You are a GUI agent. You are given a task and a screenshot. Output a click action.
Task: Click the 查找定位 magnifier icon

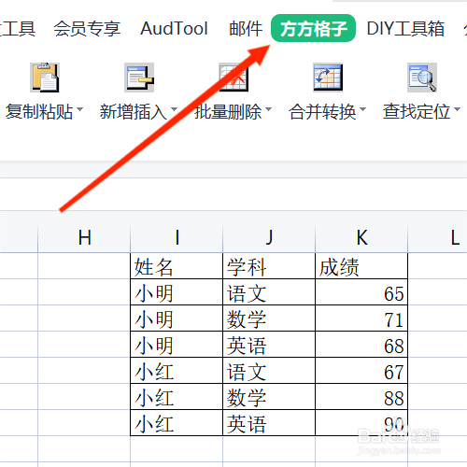[x=422, y=78]
